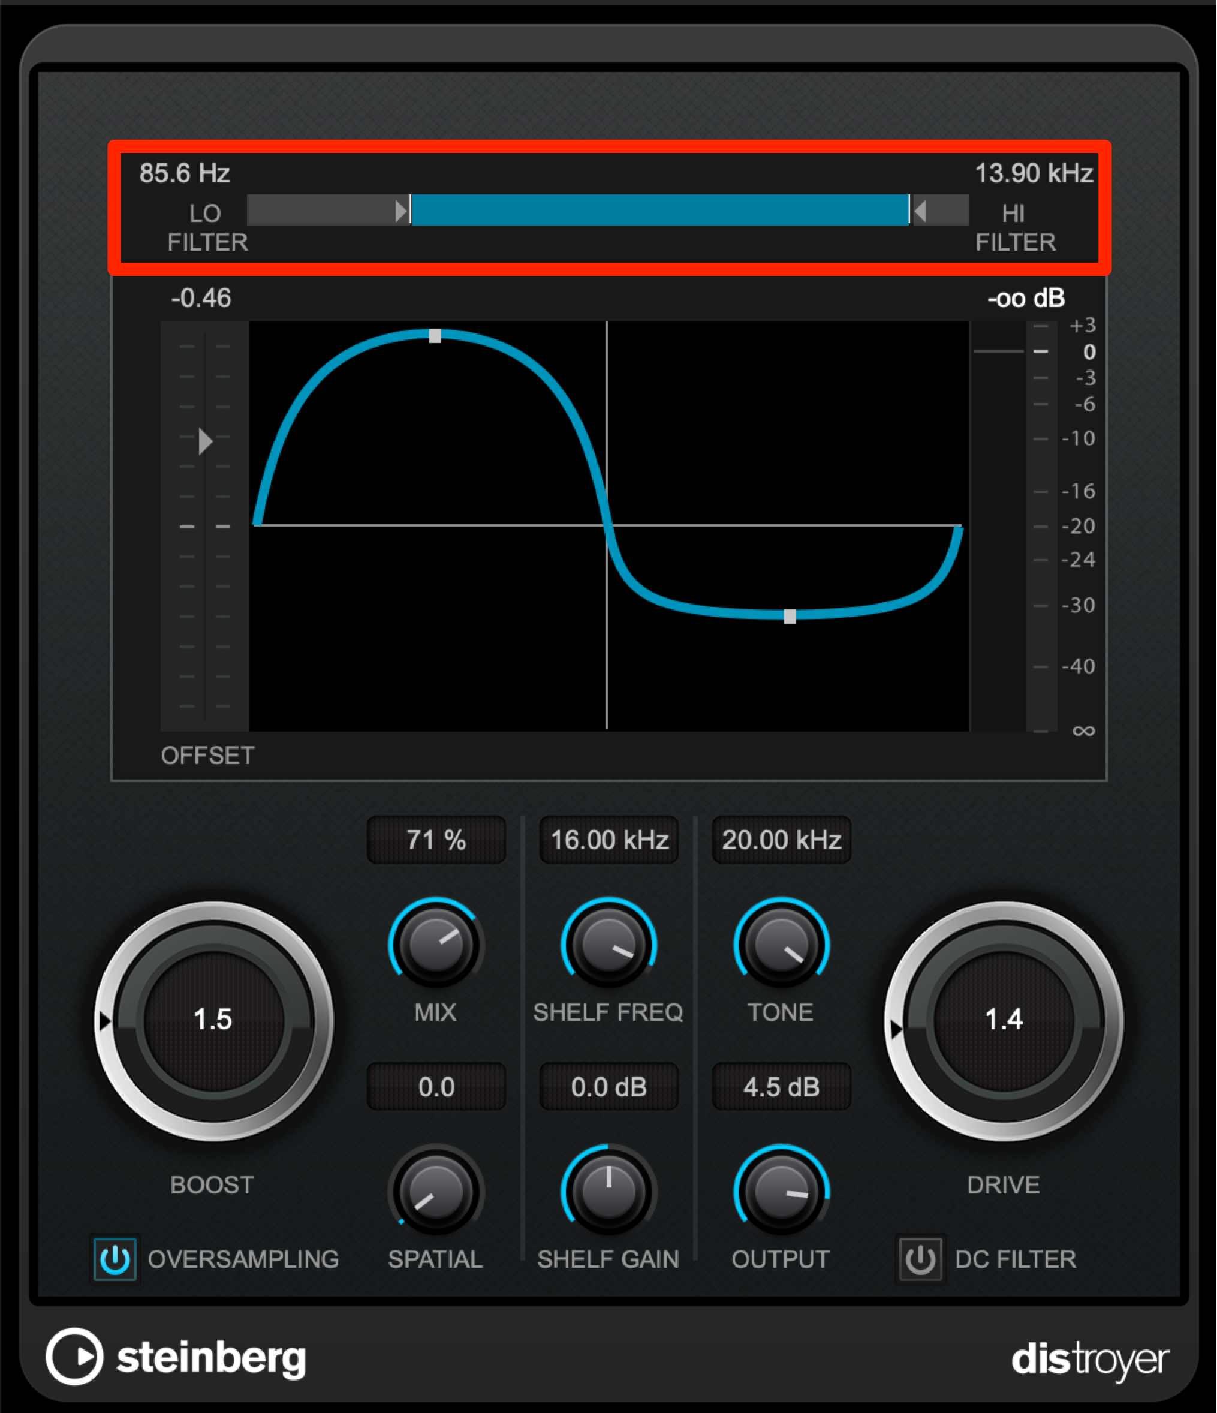1217x1413 pixels.
Task: Click the large Boost dial
Action: pos(213,1021)
